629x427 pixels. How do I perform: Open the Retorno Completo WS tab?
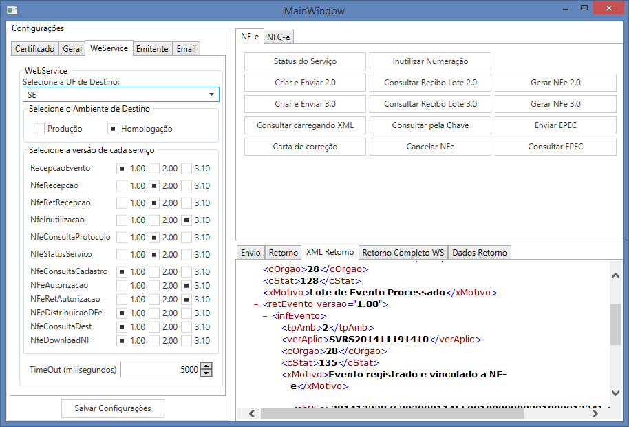(403, 253)
